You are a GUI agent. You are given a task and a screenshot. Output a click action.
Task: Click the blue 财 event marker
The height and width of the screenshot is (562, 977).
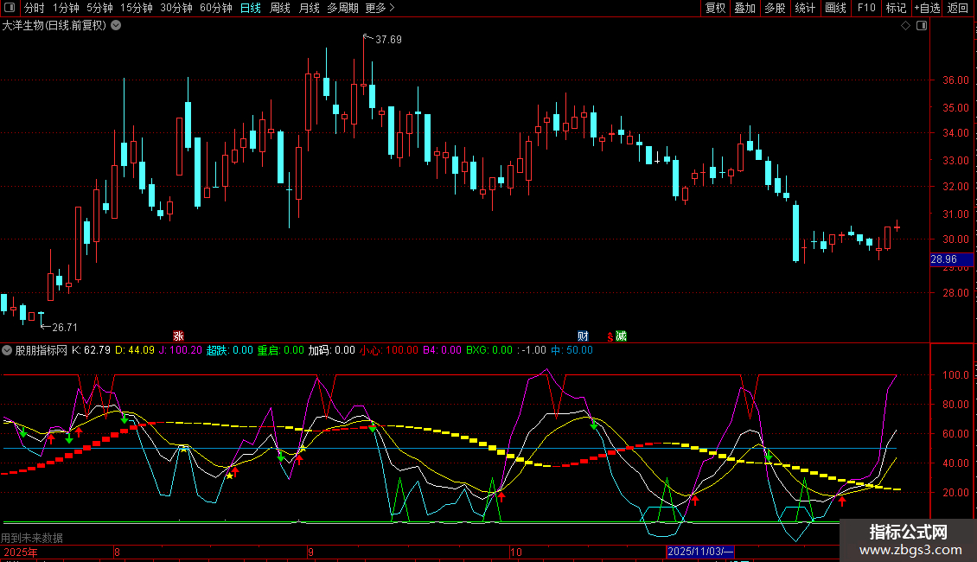pyautogui.click(x=584, y=336)
